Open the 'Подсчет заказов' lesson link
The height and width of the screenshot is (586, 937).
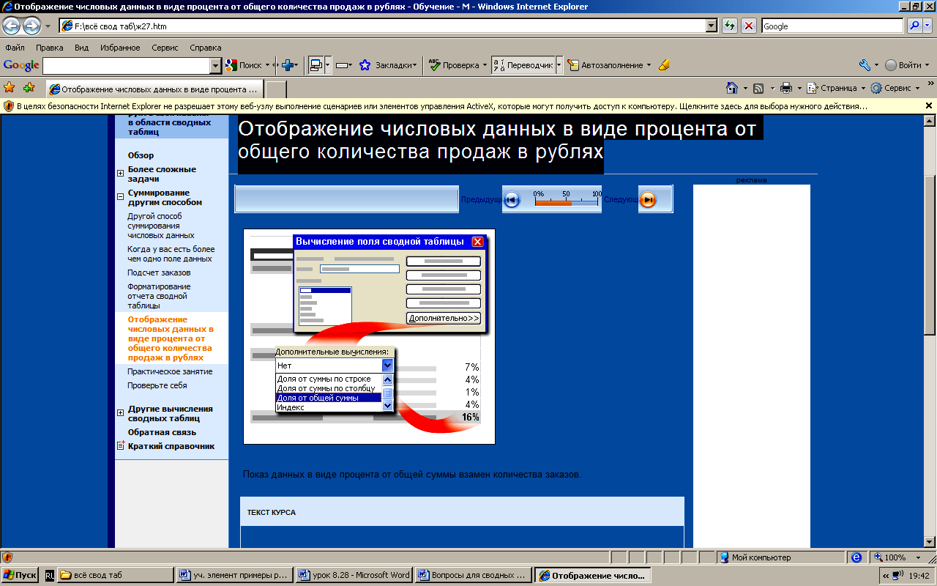pos(159,272)
